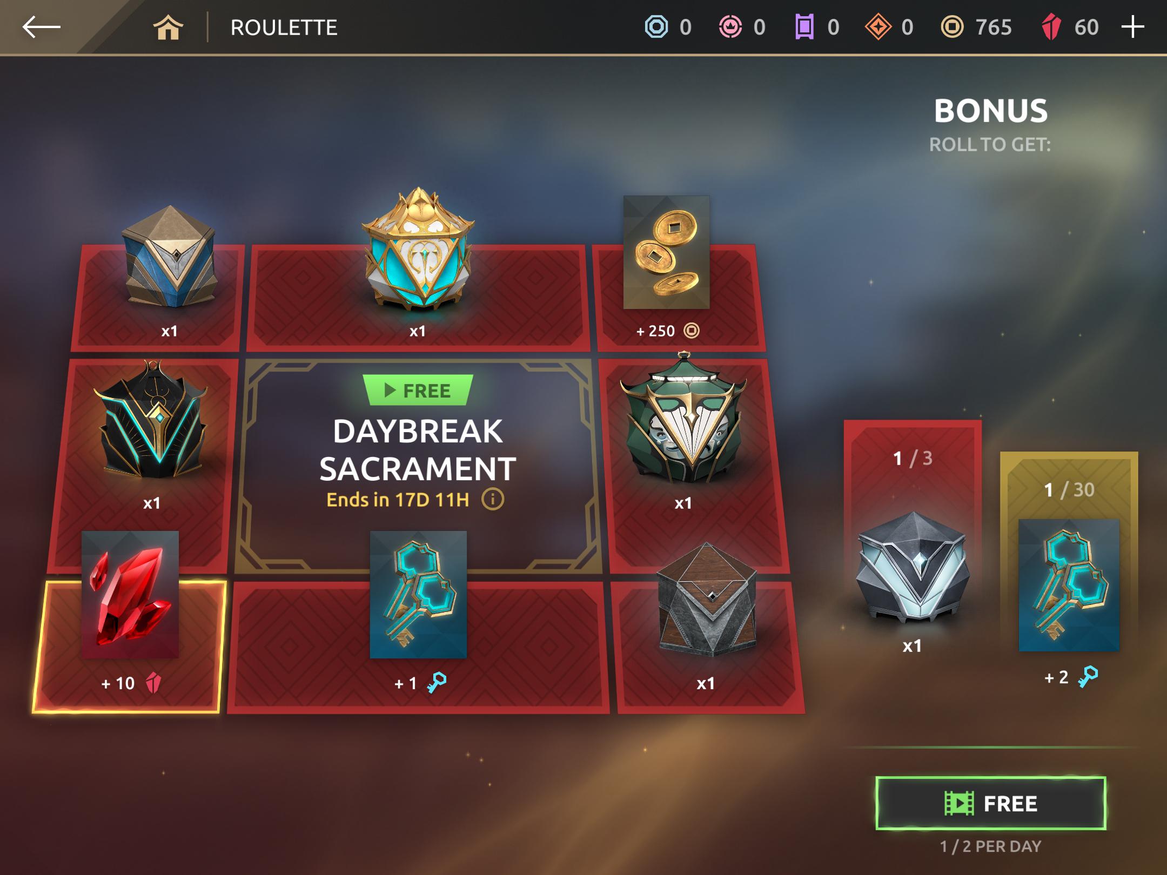Select the blue circular token currency icon

click(x=656, y=27)
